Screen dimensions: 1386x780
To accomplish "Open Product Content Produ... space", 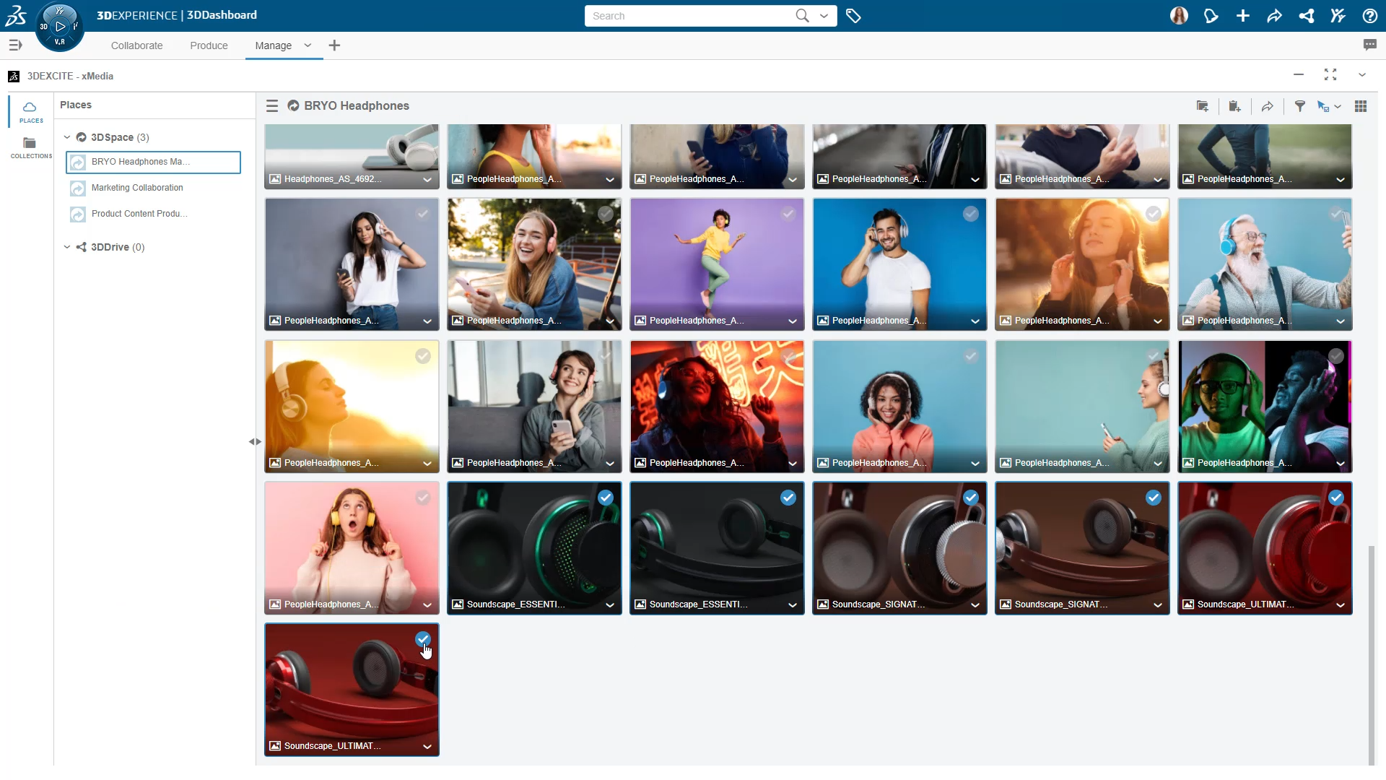I will (x=139, y=214).
